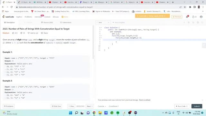Switch to the Discuss (504) tab

[47, 23]
